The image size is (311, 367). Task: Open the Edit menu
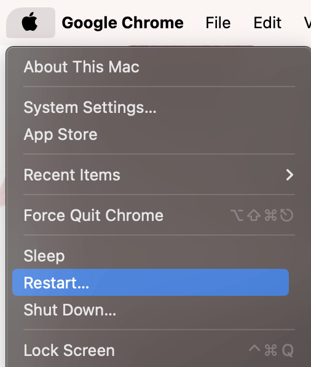click(x=267, y=23)
